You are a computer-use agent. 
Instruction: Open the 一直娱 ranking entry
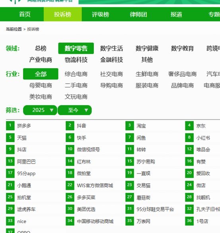pyautogui.click(x=144, y=173)
